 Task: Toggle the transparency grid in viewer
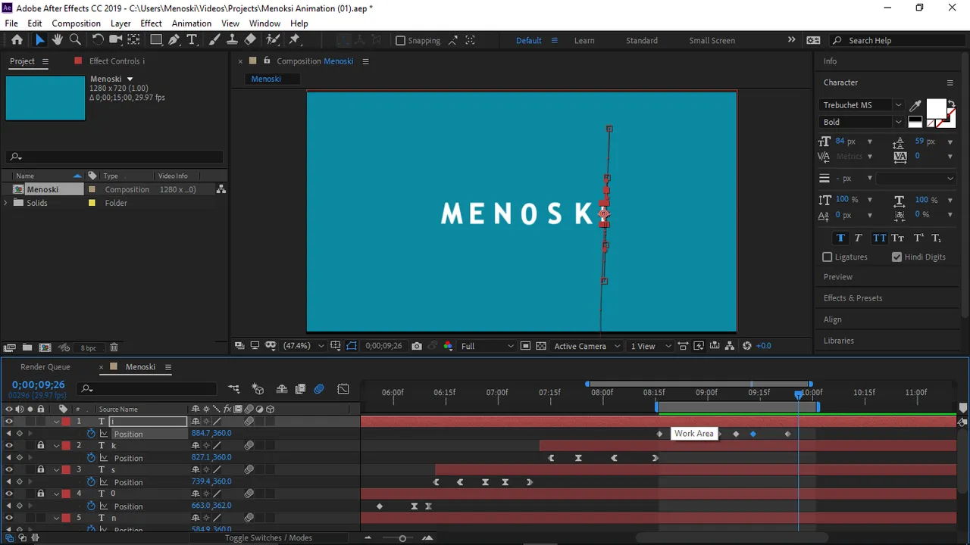541,346
